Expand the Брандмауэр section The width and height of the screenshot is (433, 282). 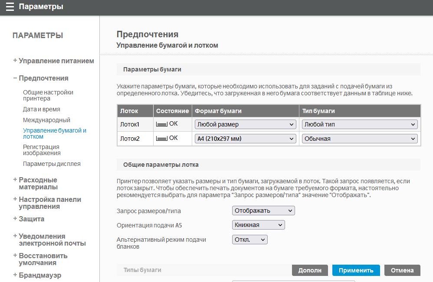pos(39,276)
